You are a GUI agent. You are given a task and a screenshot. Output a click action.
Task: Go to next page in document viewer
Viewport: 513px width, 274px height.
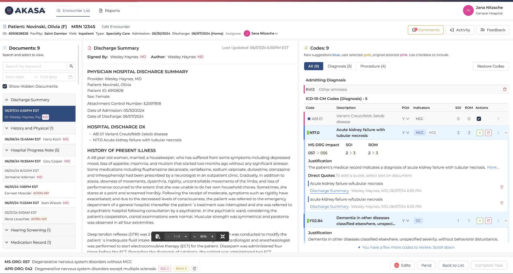point(186,236)
